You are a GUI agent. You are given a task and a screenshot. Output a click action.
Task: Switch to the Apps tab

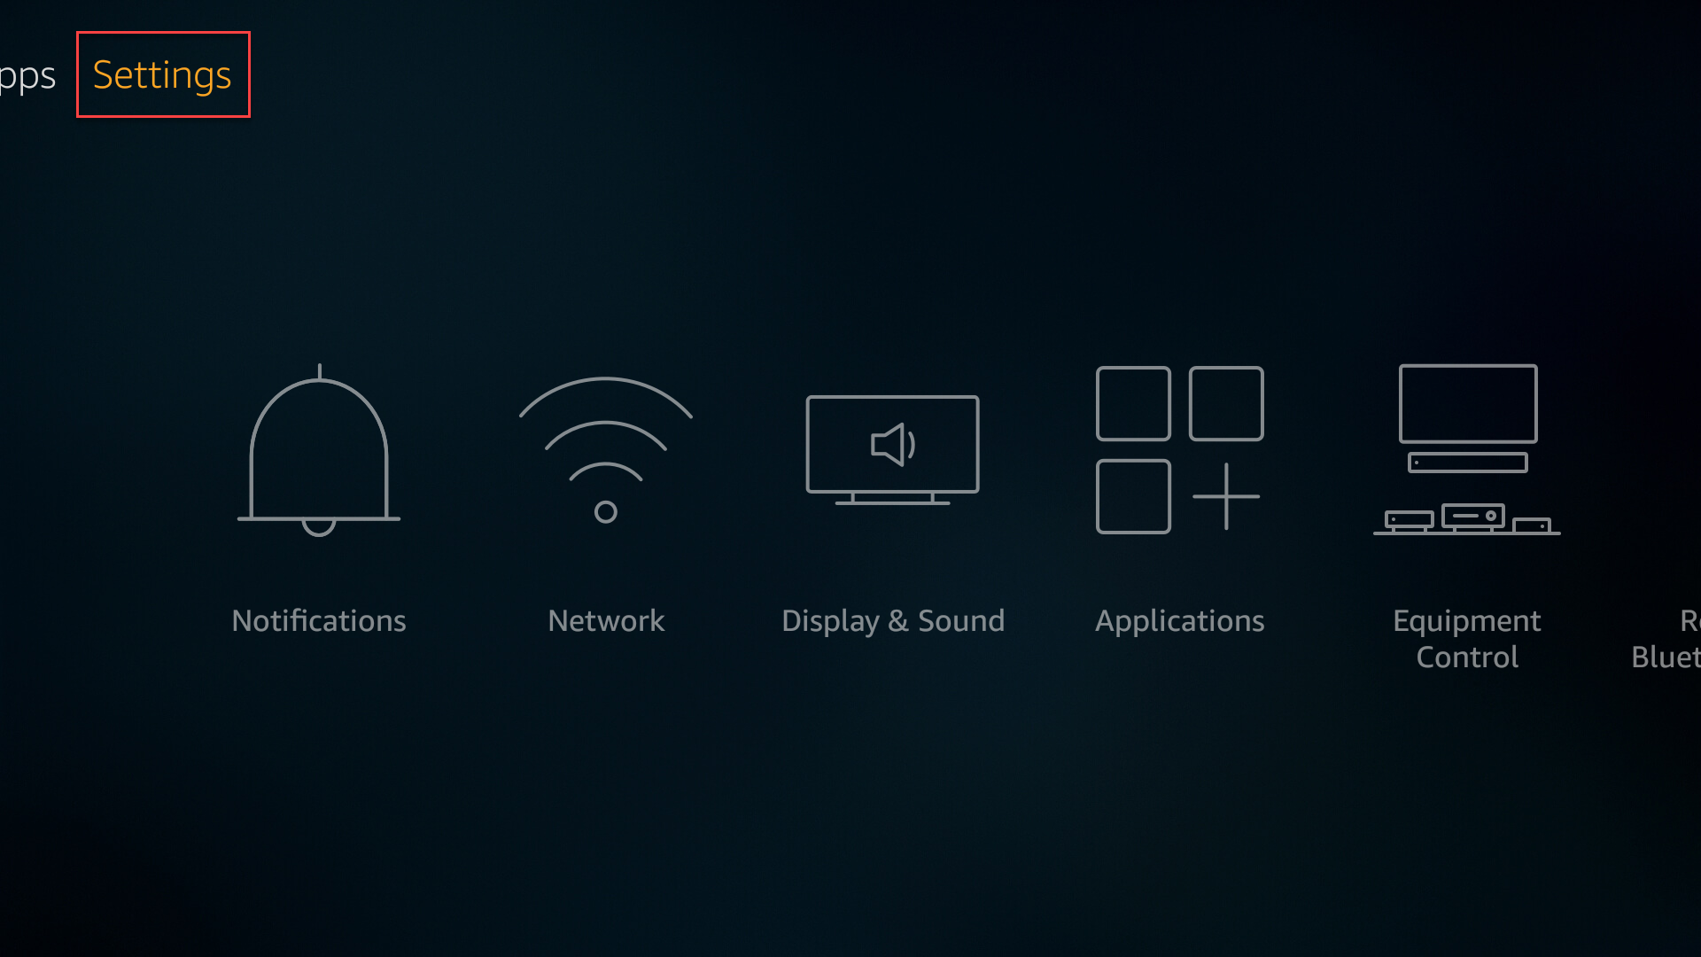pos(27,77)
